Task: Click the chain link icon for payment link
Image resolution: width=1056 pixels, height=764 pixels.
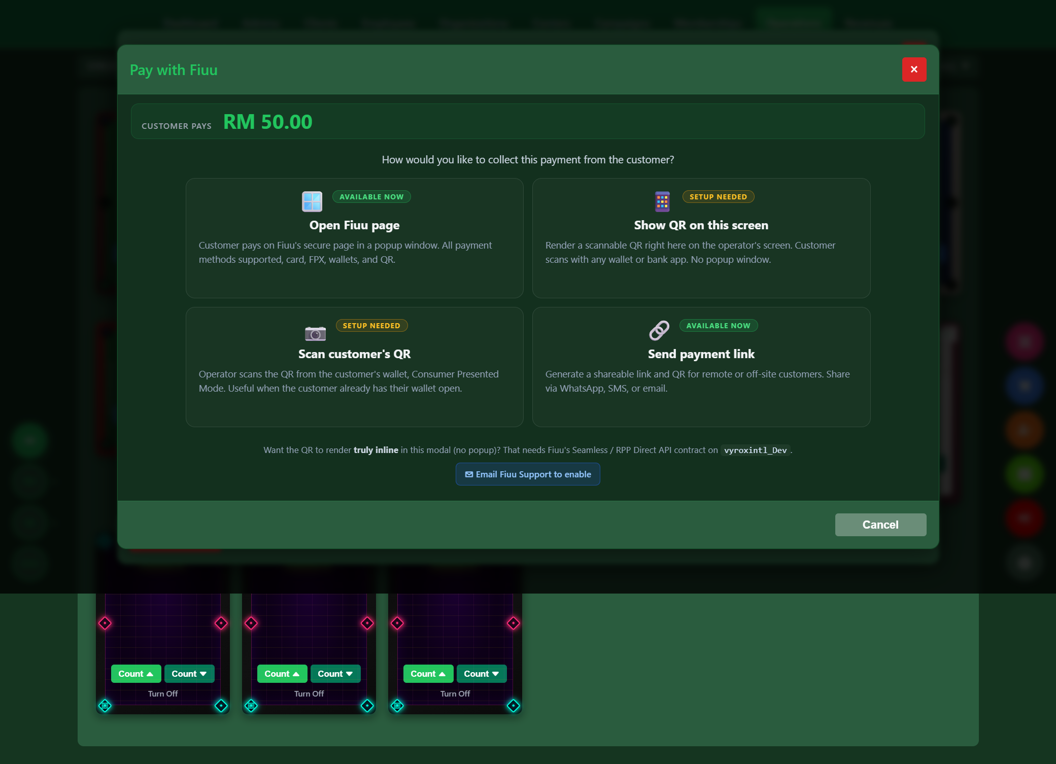Action: pos(659,330)
